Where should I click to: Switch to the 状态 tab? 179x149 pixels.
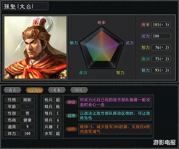tap(12, 90)
